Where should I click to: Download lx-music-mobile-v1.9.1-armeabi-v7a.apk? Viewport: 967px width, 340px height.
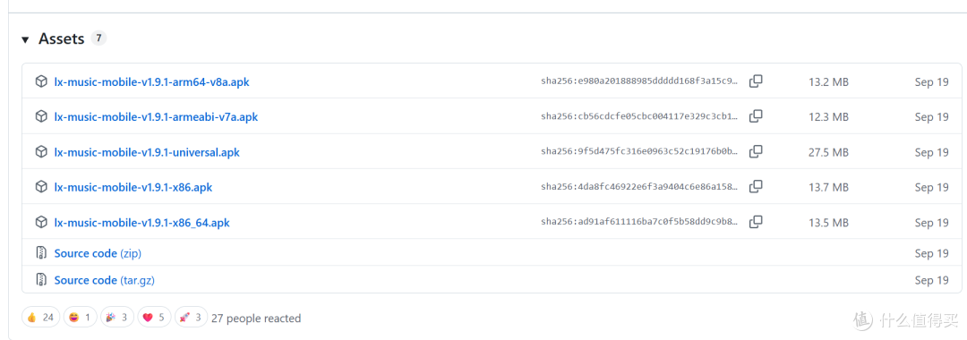[x=156, y=117]
